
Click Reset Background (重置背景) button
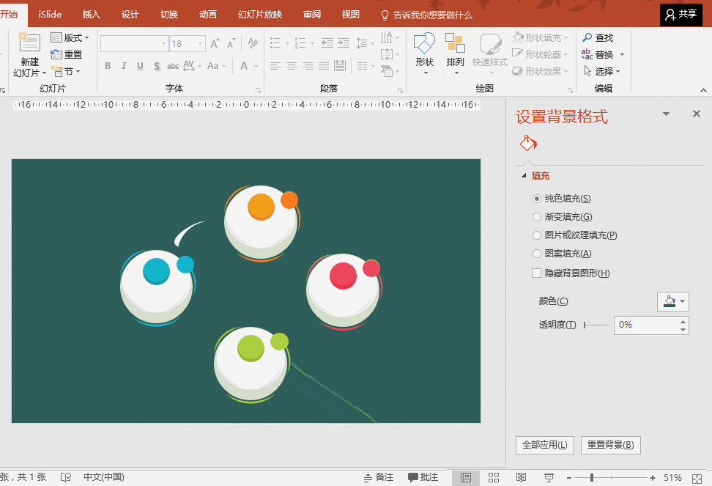(x=610, y=445)
